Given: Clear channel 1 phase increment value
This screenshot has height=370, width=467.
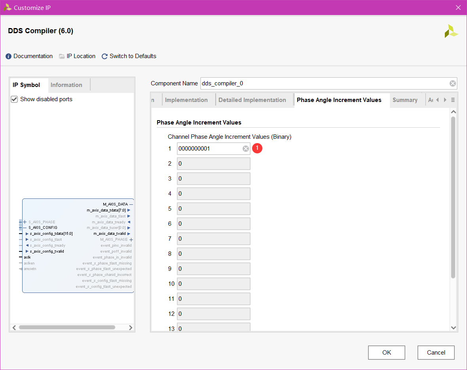Looking at the screenshot, I should 246,149.
